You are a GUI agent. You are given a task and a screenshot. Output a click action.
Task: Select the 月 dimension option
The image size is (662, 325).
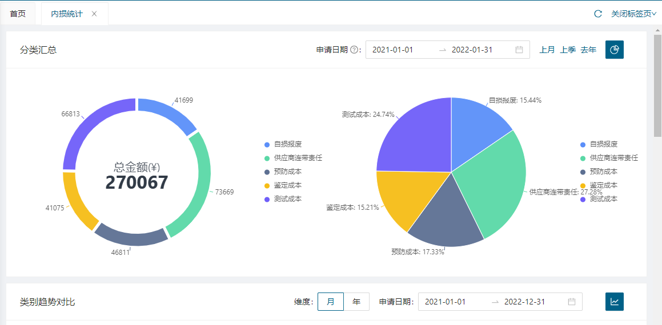click(x=331, y=302)
